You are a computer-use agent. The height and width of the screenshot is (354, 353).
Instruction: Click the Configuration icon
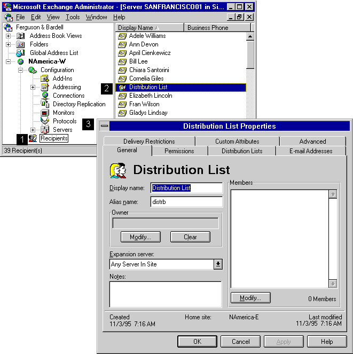coord(32,70)
